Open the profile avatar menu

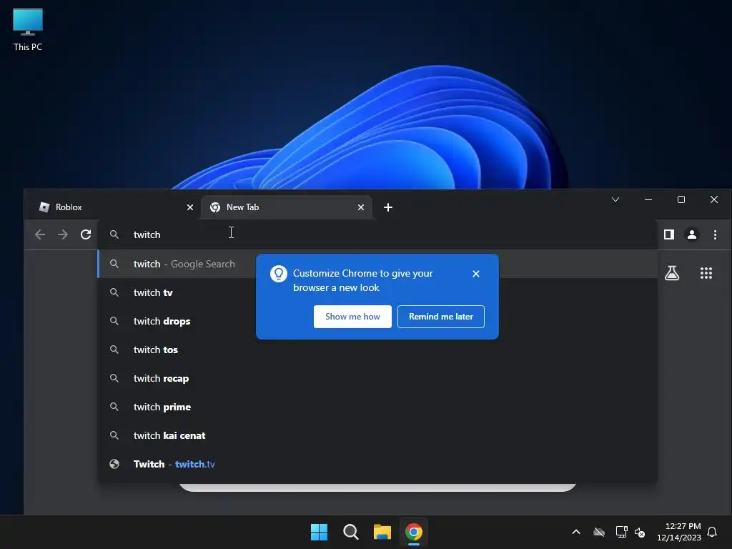coord(692,234)
